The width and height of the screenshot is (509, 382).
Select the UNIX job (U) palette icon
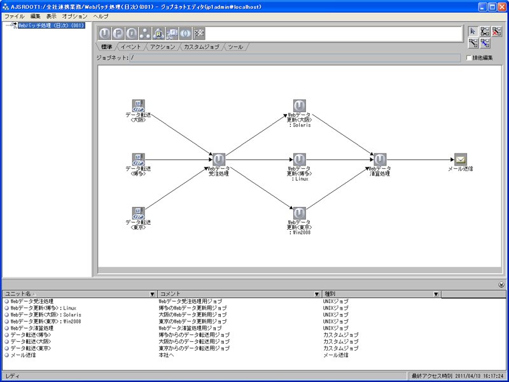(x=104, y=34)
